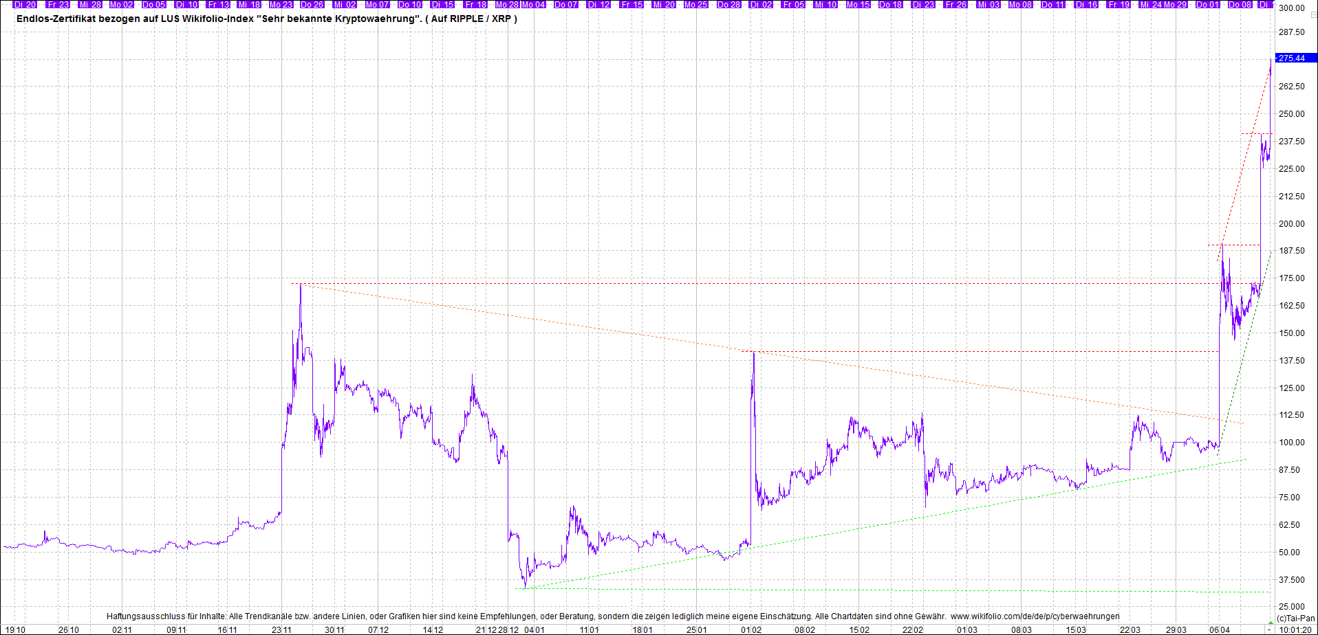This screenshot has height=635, width=1318.
Task: Click the 04.01 date on bottom axis
Action: (534, 630)
